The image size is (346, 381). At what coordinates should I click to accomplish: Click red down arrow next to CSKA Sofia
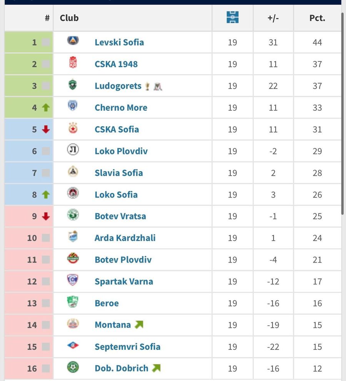46,130
